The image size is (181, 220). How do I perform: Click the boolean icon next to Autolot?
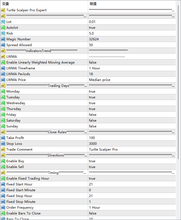pos(3,28)
